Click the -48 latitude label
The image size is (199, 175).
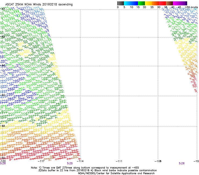(2, 126)
